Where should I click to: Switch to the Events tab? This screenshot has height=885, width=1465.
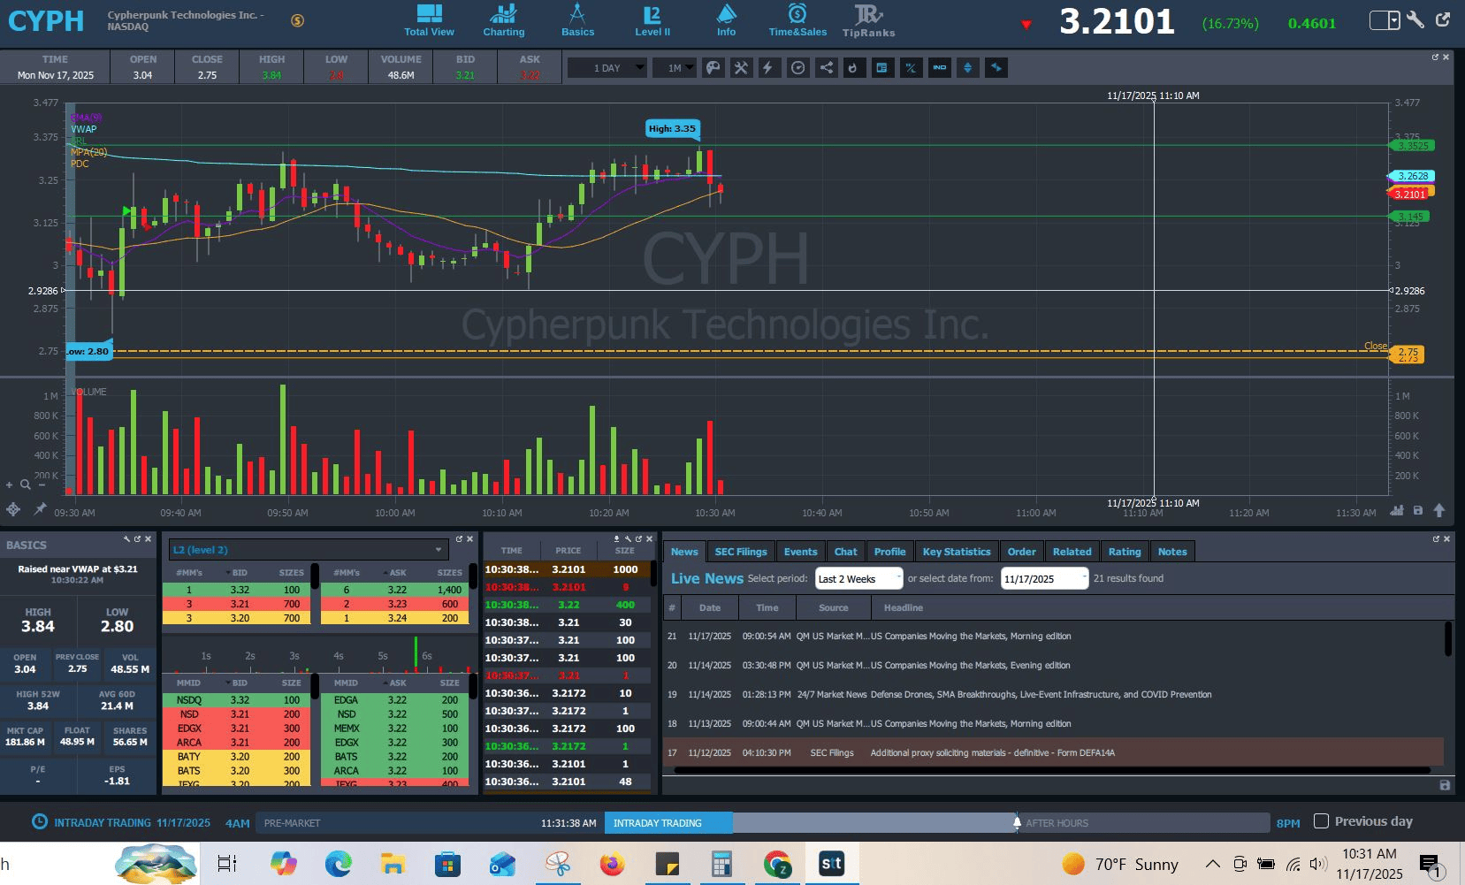801,552
